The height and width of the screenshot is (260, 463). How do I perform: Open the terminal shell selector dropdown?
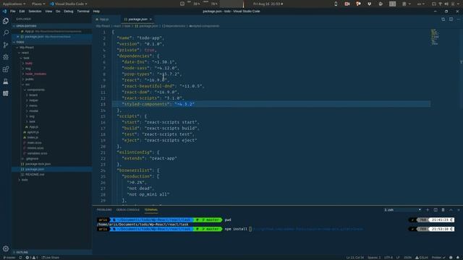pos(402,210)
